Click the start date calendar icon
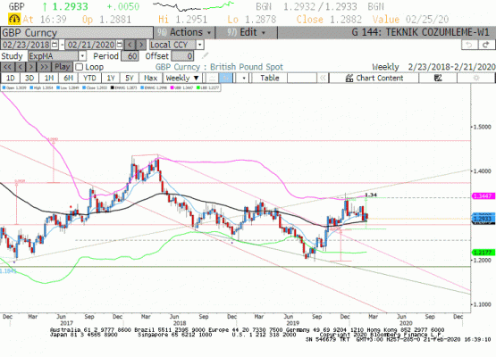 coord(55,45)
